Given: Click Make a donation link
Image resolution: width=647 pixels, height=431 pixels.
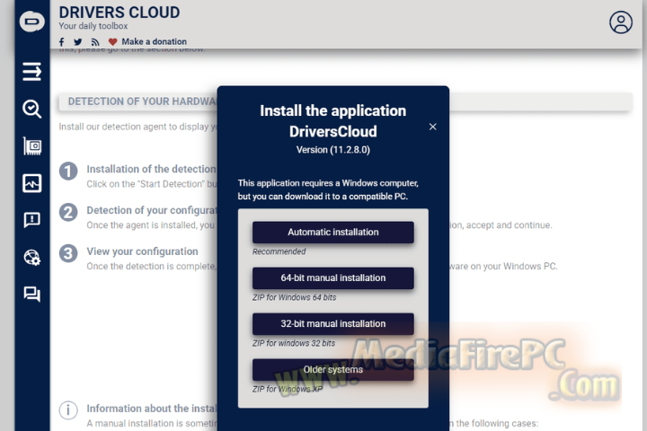Looking at the screenshot, I should 154,41.
